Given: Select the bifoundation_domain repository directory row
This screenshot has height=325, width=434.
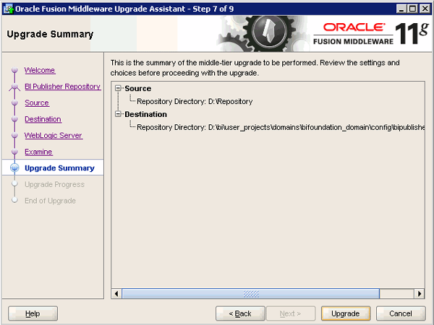Looking at the screenshot, I should 281,127.
